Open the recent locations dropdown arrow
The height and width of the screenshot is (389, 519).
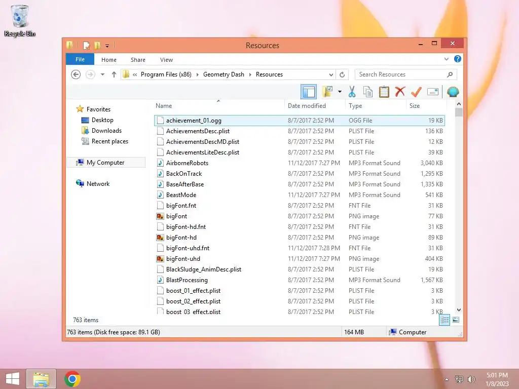coord(102,74)
